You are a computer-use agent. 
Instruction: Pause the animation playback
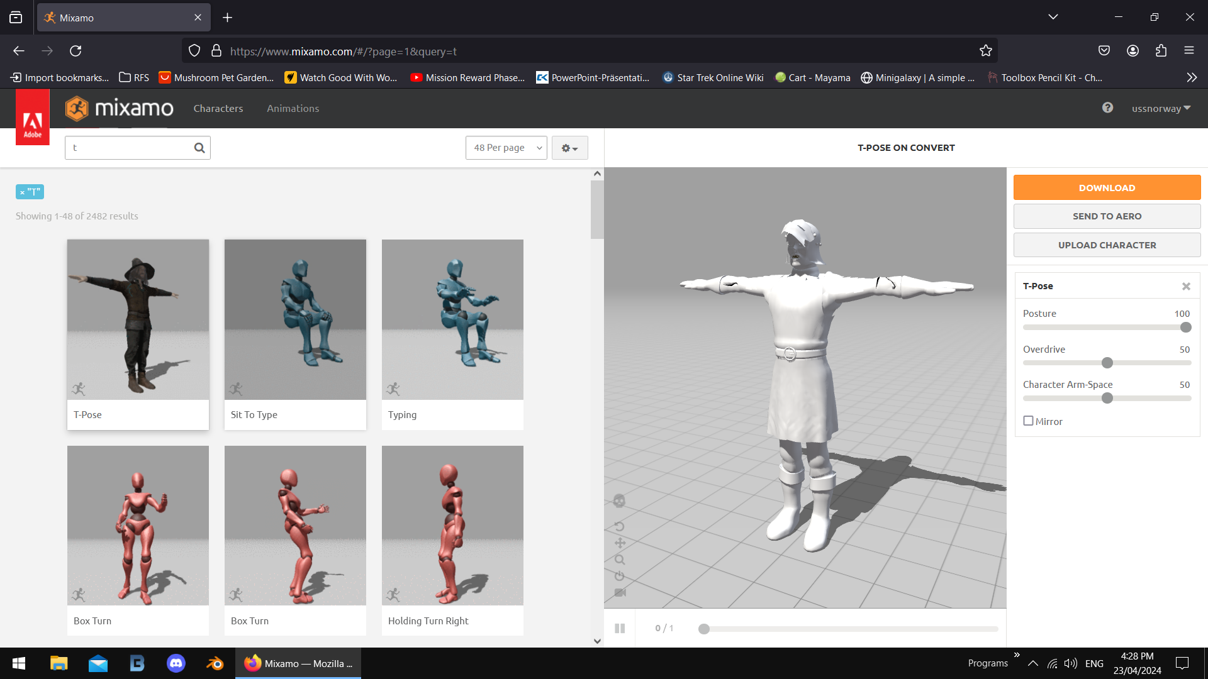[620, 627]
